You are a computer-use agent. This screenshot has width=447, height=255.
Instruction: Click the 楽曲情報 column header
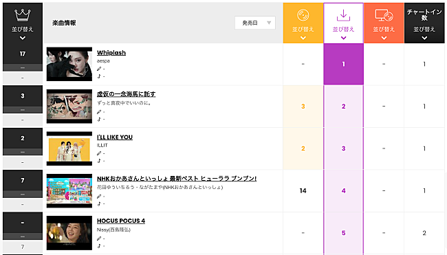(64, 23)
